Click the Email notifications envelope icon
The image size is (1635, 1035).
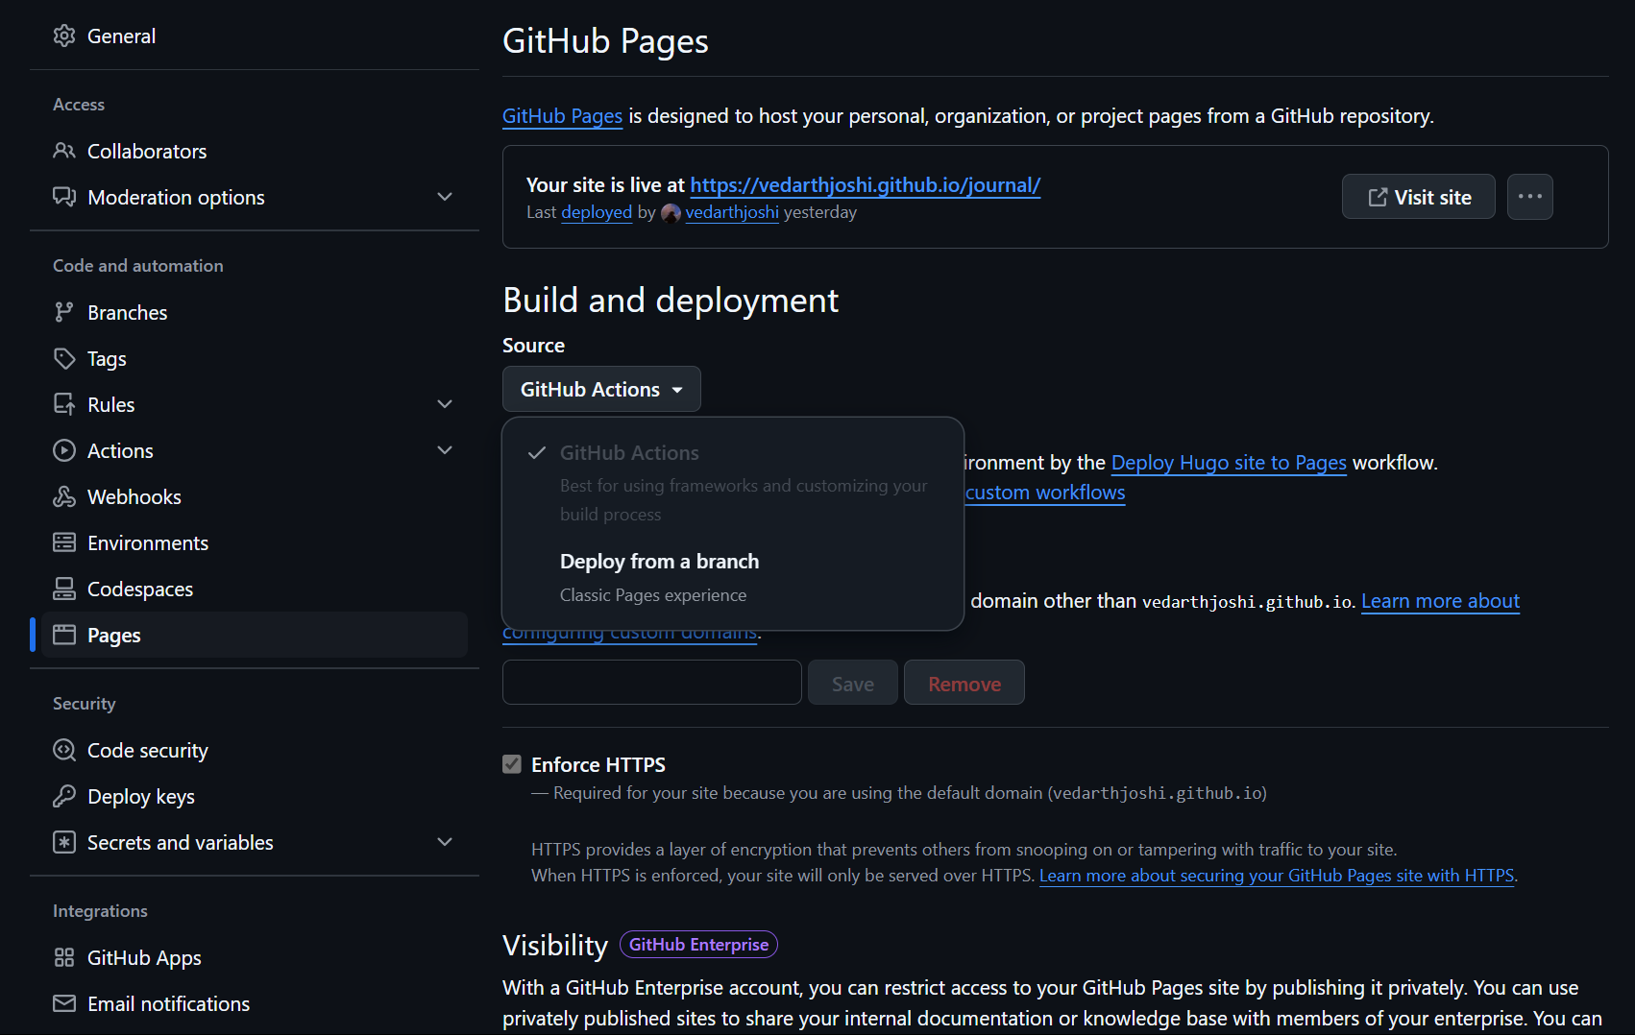64,1002
